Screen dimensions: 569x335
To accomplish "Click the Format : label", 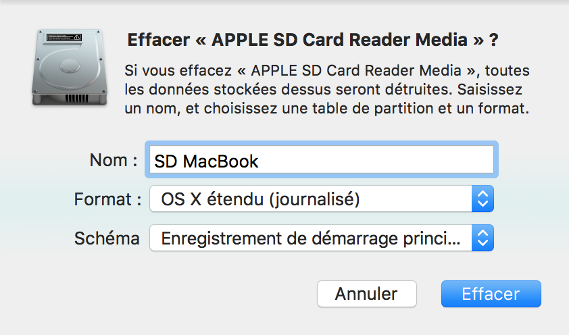I will tap(107, 199).
